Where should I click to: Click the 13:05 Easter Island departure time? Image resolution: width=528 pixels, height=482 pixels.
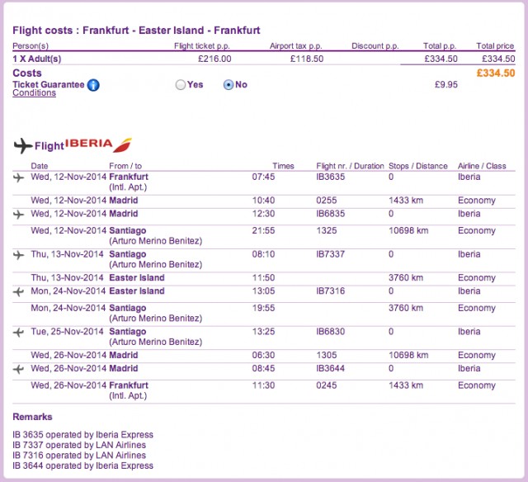[263, 291]
